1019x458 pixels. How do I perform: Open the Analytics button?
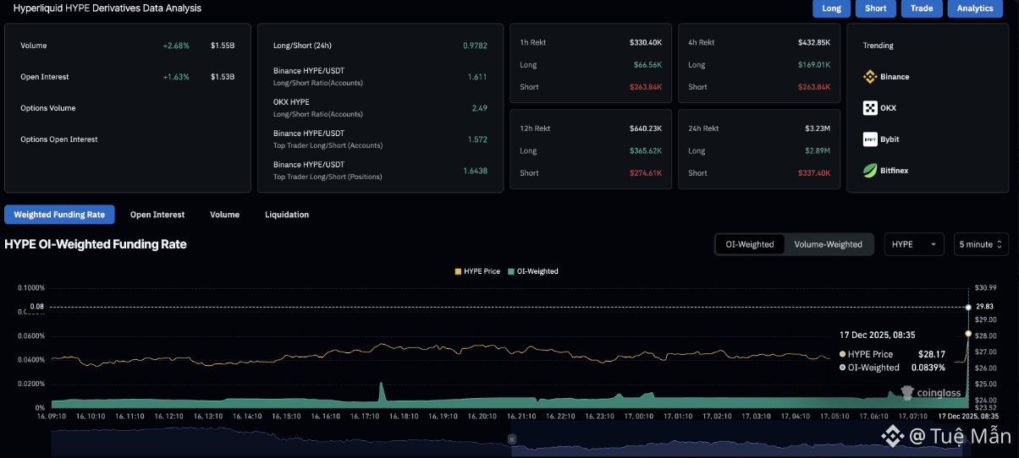[x=975, y=8]
